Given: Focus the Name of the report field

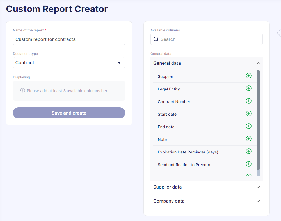Looking at the screenshot, I should (x=69, y=39).
